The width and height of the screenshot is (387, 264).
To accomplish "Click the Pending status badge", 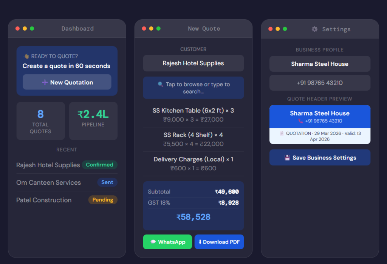I will pyautogui.click(x=103, y=200).
